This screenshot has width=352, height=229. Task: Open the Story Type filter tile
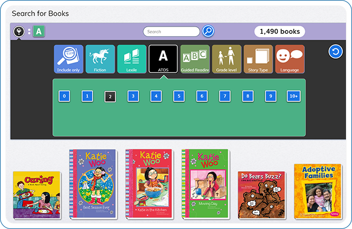click(258, 59)
